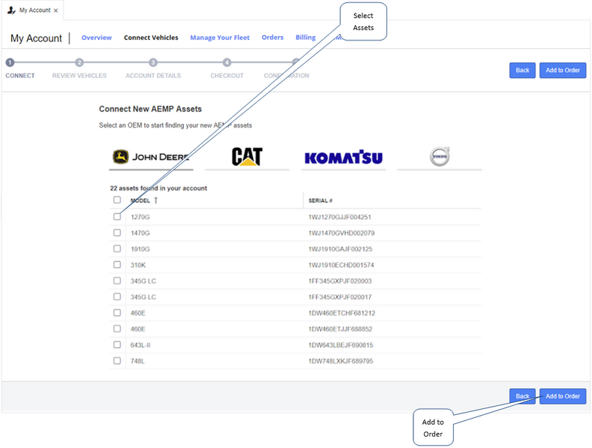Choose the CAT OEM logo
The image size is (592, 448).
[x=247, y=157]
